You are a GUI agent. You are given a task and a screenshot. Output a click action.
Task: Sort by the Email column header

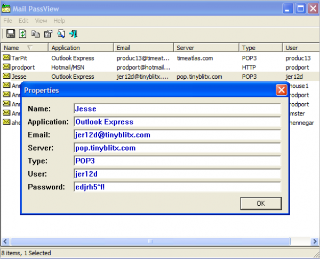tap(143, 48)
